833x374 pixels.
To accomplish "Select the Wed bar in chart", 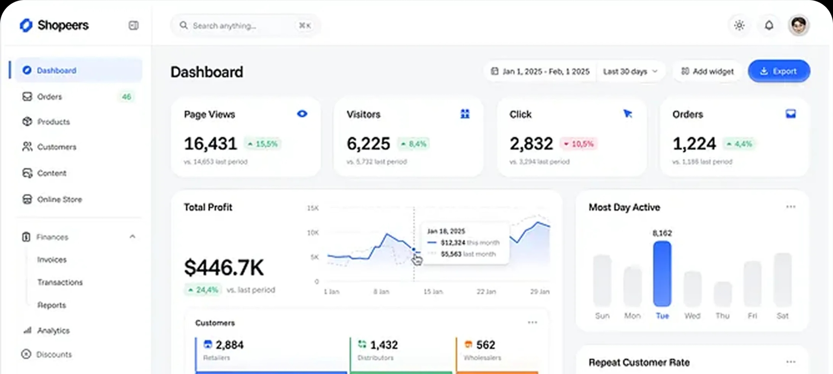I will pos(692,289).
